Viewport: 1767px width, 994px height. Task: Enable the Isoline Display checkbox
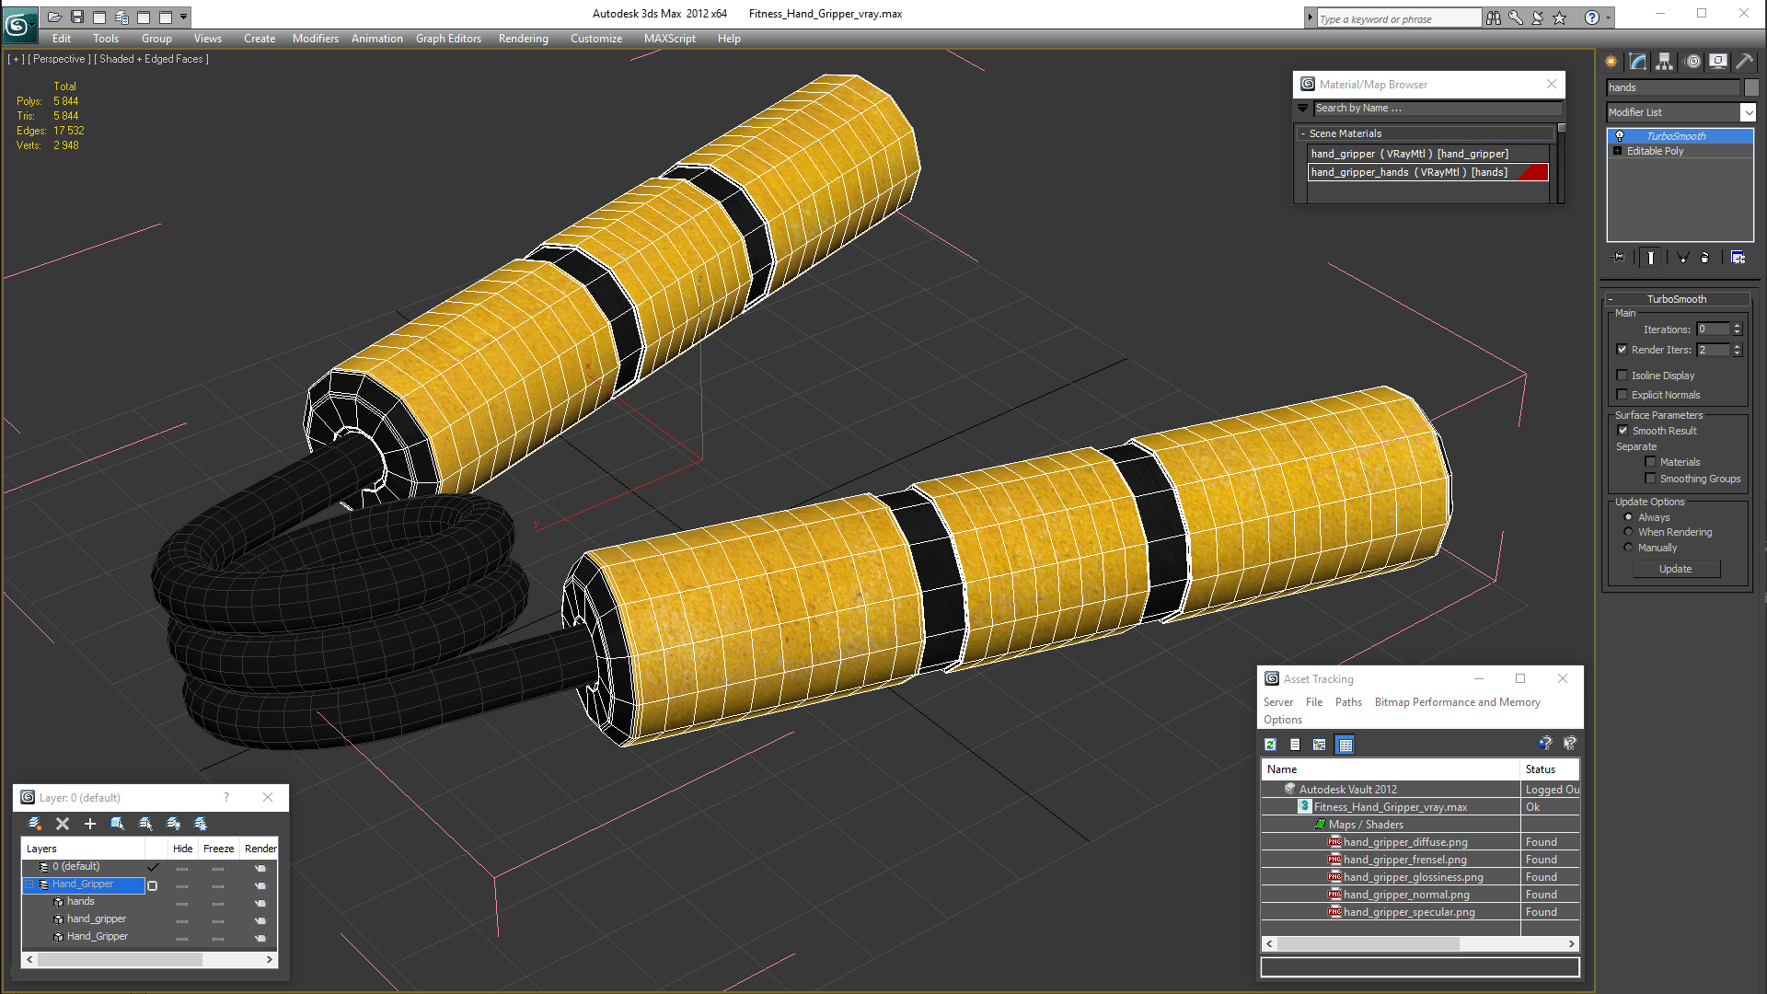pos(1622,376)
